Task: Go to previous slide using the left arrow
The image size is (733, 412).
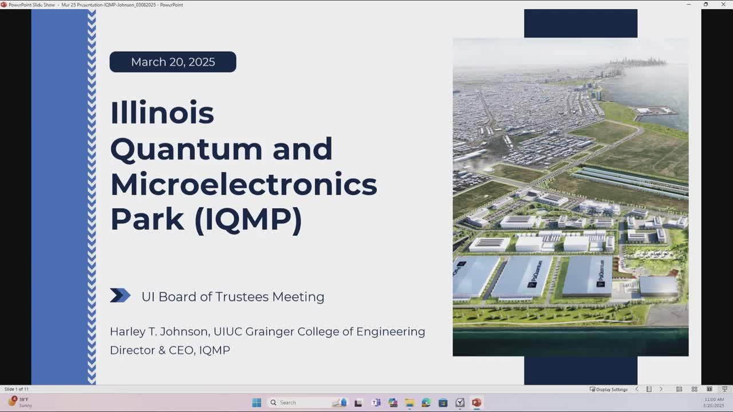Action: pyautogui.click(x=637, y=389)
